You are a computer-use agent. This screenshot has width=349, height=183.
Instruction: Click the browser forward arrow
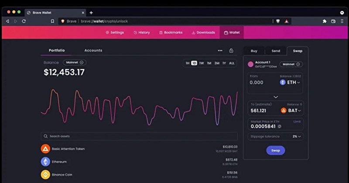(x=16, y=21)
